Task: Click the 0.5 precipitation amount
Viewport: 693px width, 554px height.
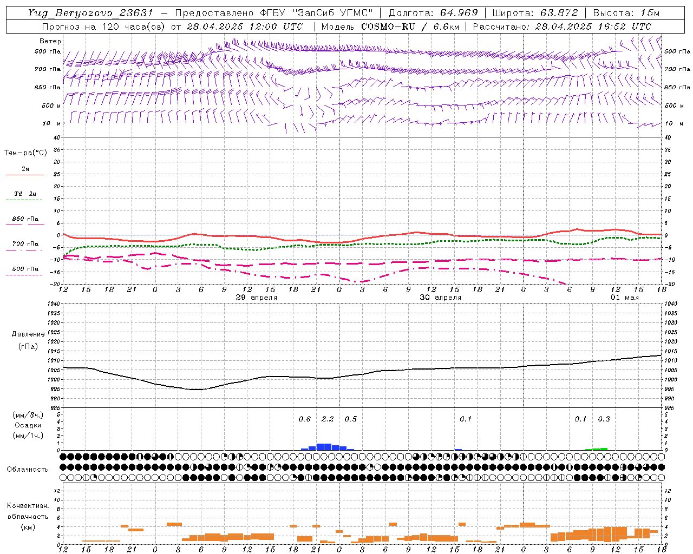Action: 351,419
